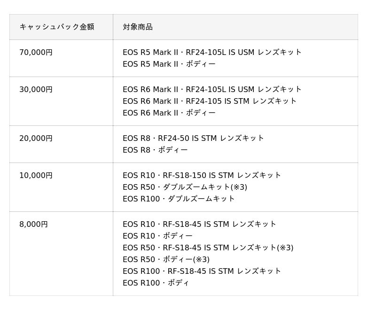Image resolution: width=376 pixels, height=310 pixels.
Task: Select the 70,000円 cashback amount cell
Action: (x=36, y=52)
